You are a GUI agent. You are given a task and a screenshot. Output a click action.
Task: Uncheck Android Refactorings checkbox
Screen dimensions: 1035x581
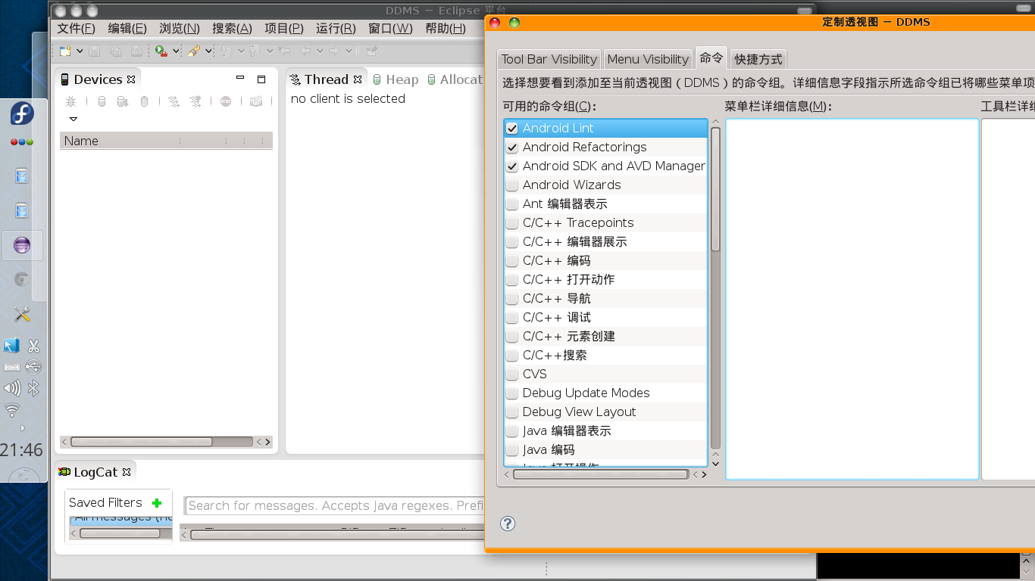point(512,148)
